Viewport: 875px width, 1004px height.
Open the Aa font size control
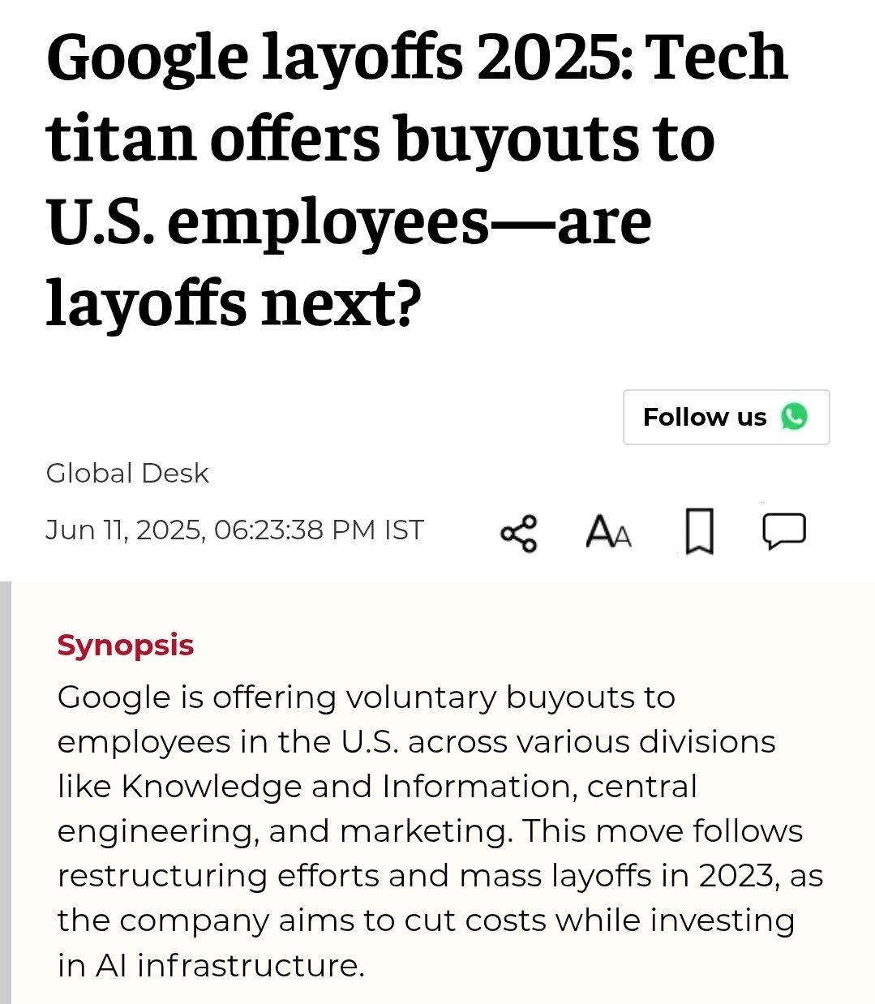608,533
